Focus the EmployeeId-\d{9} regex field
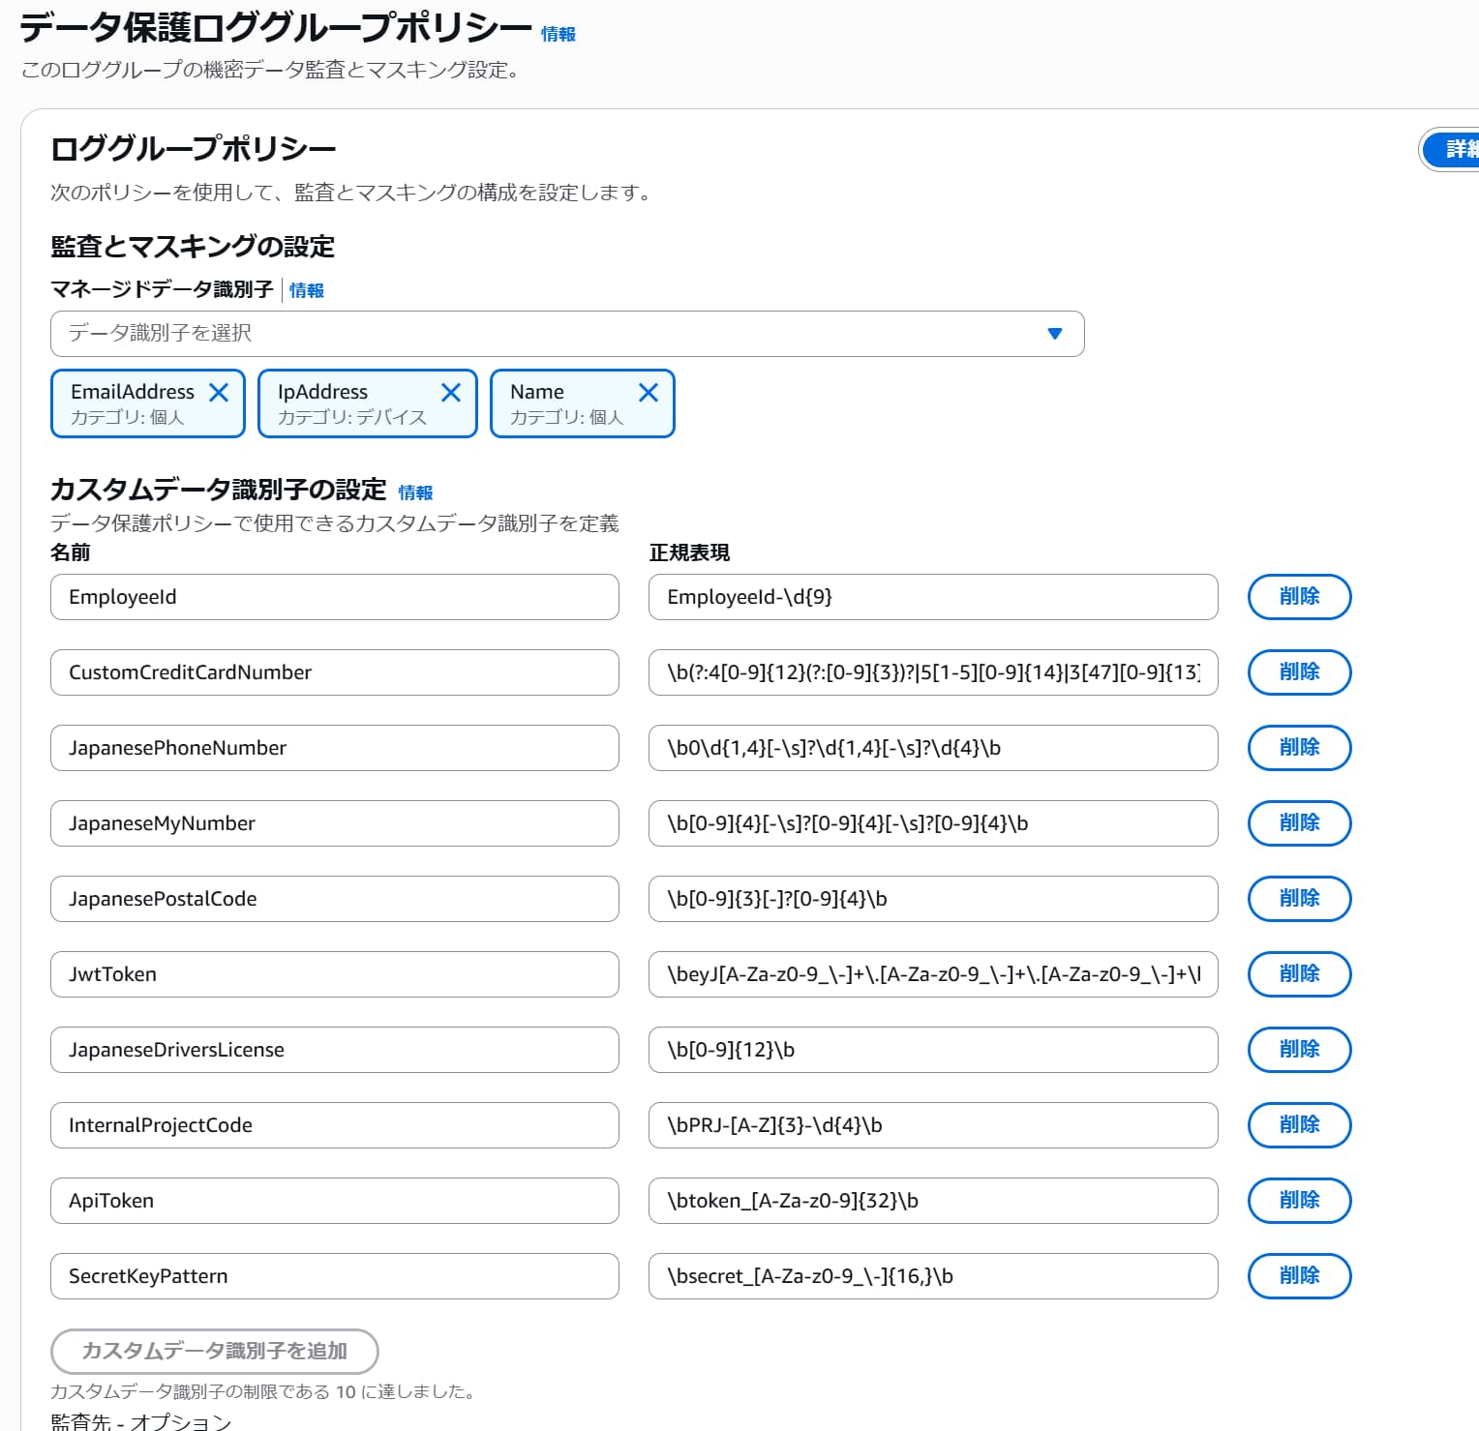Image resolution: width=1479 pixels, height=1431 pixels. click(x=933, y=597)
